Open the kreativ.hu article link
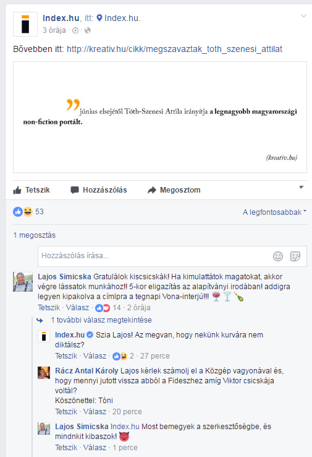Viewport: 312px width, 457px height. (174, 49)
